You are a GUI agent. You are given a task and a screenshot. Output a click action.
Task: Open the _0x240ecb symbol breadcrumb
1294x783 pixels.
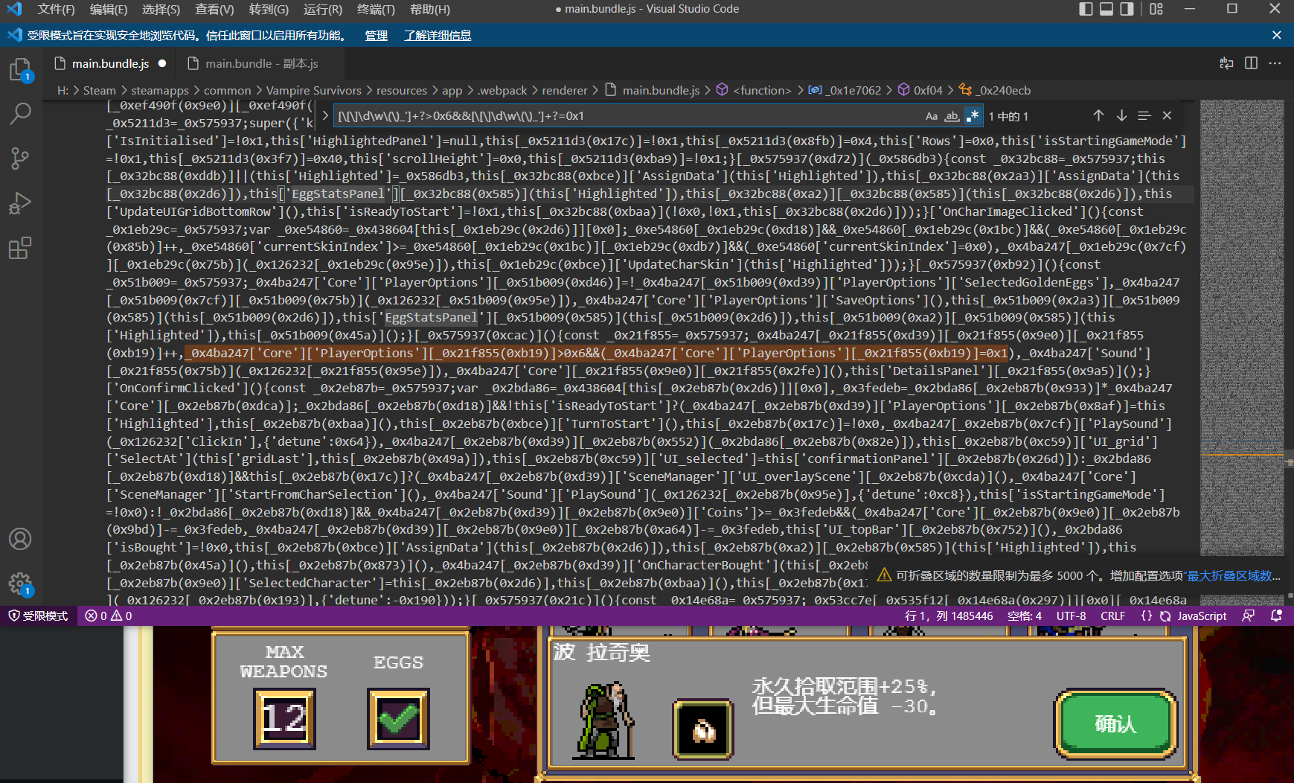pyautogui.click(x=995, y=90)
